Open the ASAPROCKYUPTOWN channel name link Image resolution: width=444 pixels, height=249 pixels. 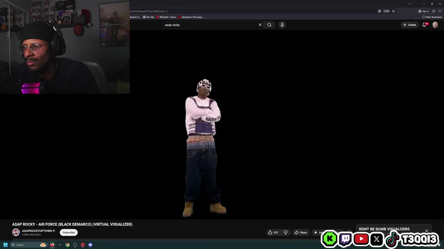pos(37,231)
